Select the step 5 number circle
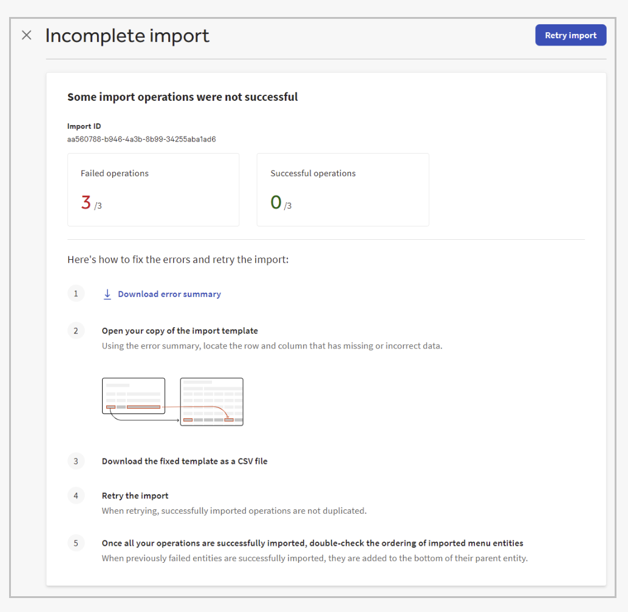628x612 pixels. point(76,543)
